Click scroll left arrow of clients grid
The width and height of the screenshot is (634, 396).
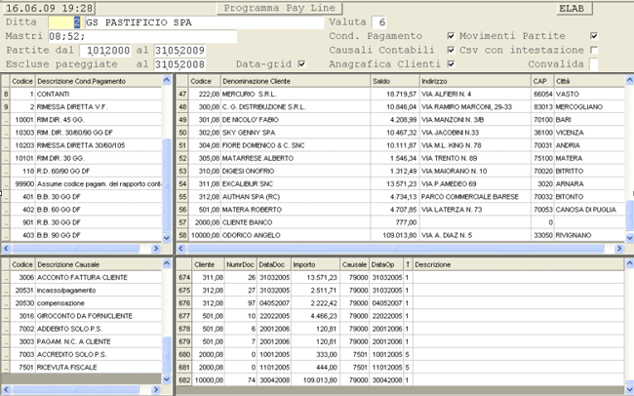[x=181, y=249]
